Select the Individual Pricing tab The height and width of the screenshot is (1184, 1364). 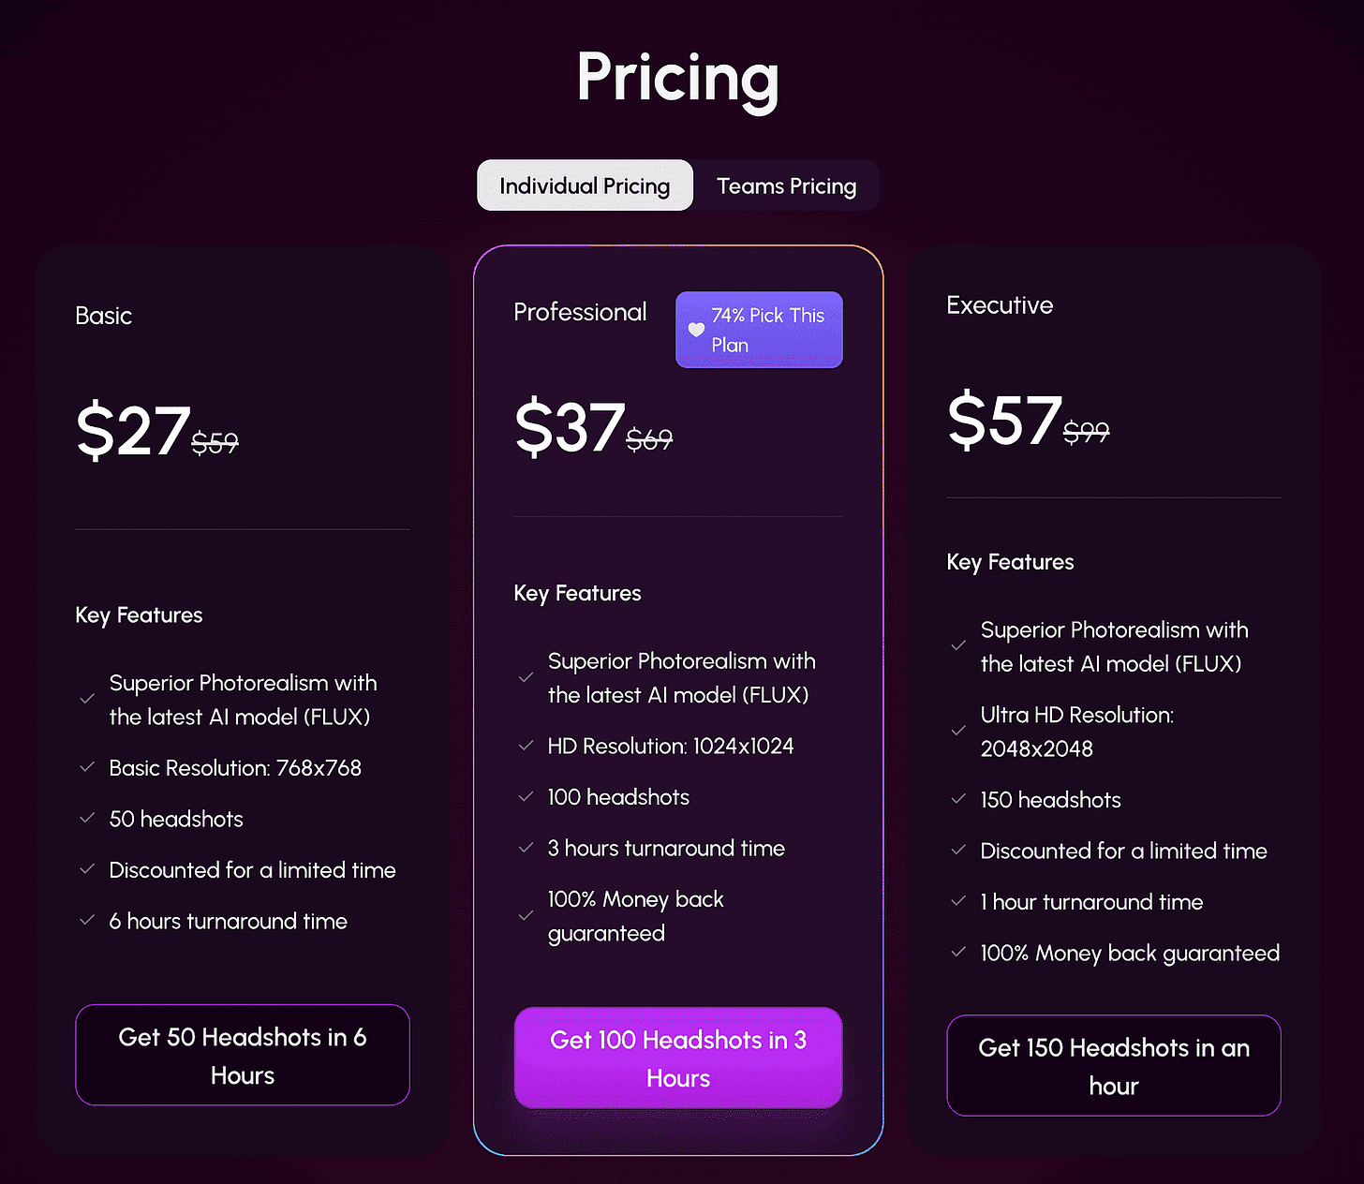(585, 185)
